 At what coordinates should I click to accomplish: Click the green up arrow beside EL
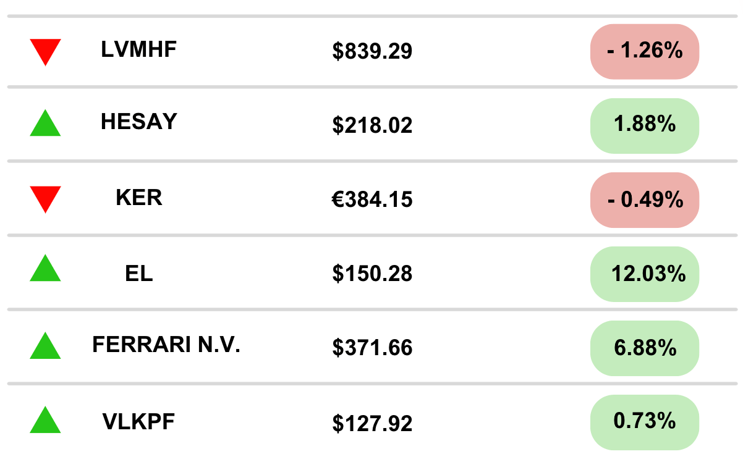tap(45, 269)
